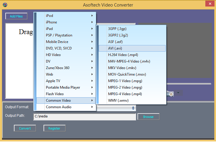Open Mobile Device format submenu
This screenshot has width=216, height=142.
[66, 42]
